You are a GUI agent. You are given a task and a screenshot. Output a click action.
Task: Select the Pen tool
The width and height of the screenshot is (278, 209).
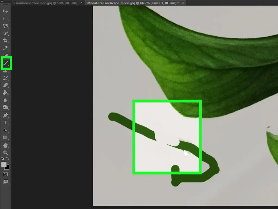click(5, 115)
